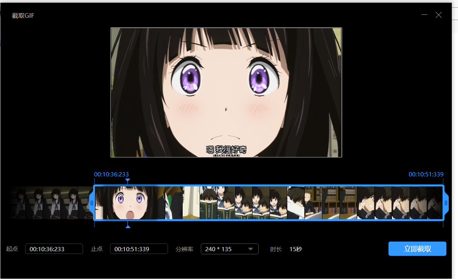
Task: Select the enlarged open-mouth girl thumbnail
Action: point(129,203)
